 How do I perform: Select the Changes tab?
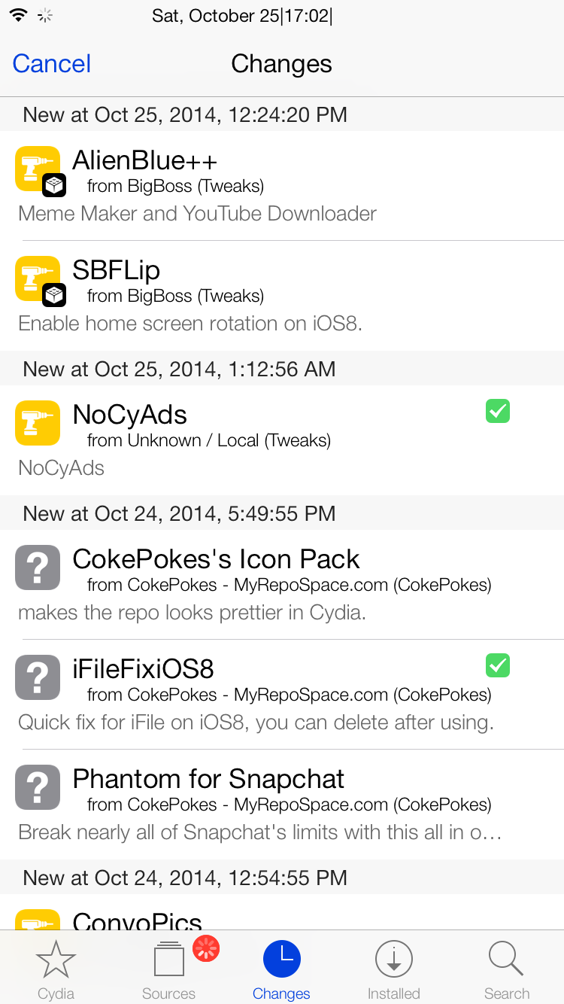tap(282, 969)
